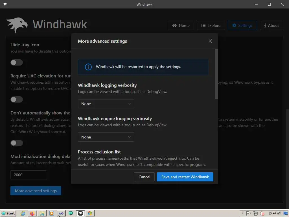The width and height of the screenshot is (289, 217).
Task: Click the Windhawk taskbar button
Action: (80, 213)
